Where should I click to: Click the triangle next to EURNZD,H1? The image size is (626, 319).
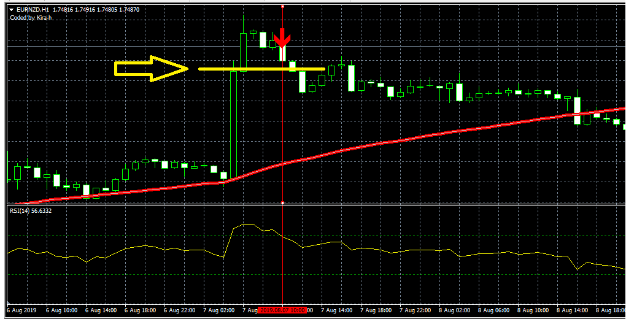[12, 10]
